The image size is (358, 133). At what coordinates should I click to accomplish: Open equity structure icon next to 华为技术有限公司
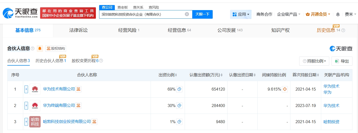(78, 89)
